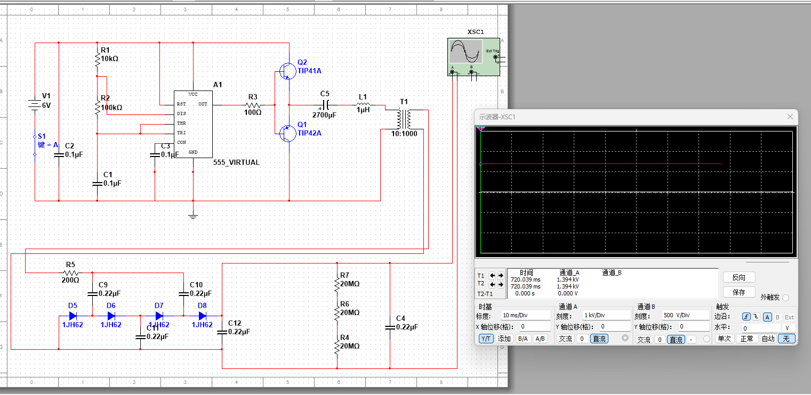The height and width of the screenshot is (395, 811).
Task: Toggle the 外触发 external trigger radio button
Action: (x=785, y=298)
